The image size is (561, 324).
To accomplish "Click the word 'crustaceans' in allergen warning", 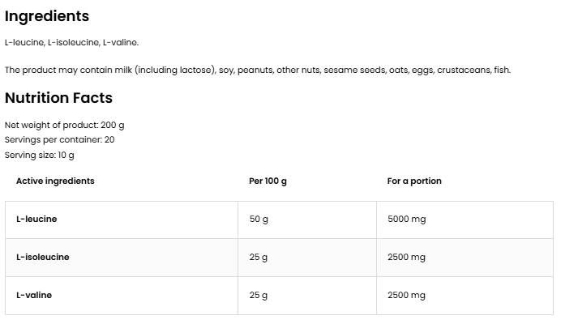I will pyautogui.click(x=463, y=70).
